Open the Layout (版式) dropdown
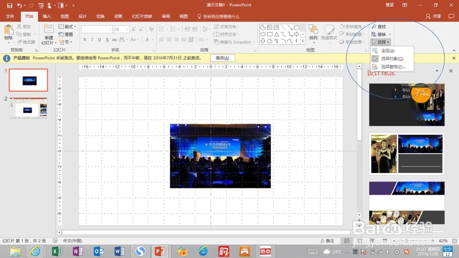The image size is (459, 258). point(67,27)
